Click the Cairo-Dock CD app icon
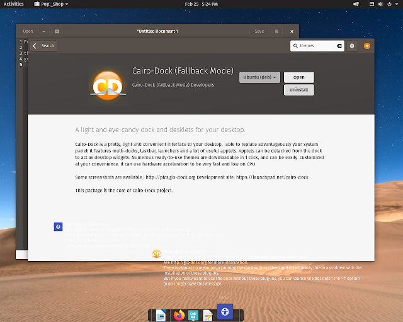The height and width of the screenshot is (322, 403). (x=108, y=86)
